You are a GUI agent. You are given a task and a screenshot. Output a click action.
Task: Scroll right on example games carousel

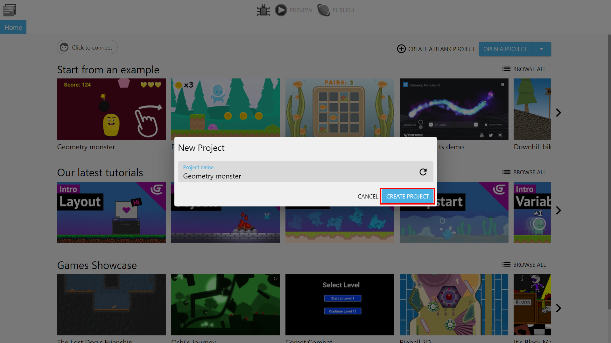[x=558, y=112]
